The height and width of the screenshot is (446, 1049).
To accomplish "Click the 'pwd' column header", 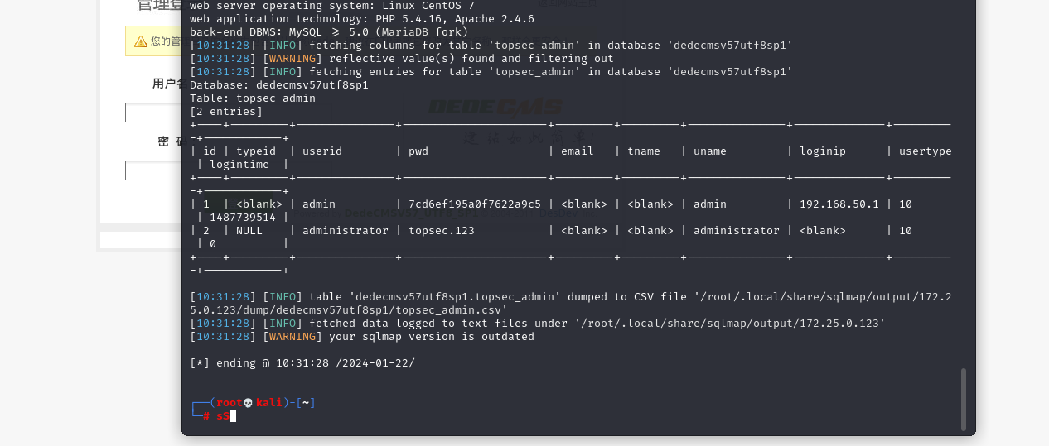I will [x=418, y=151].
